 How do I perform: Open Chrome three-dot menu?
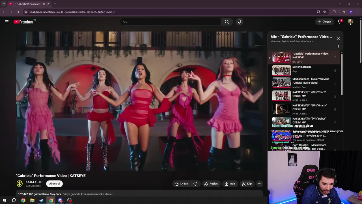click(x=358, y=12)
